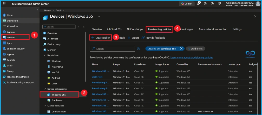Collapse the main left navigation
Screen dimensions: 262x115
click(x=37, y=10)
